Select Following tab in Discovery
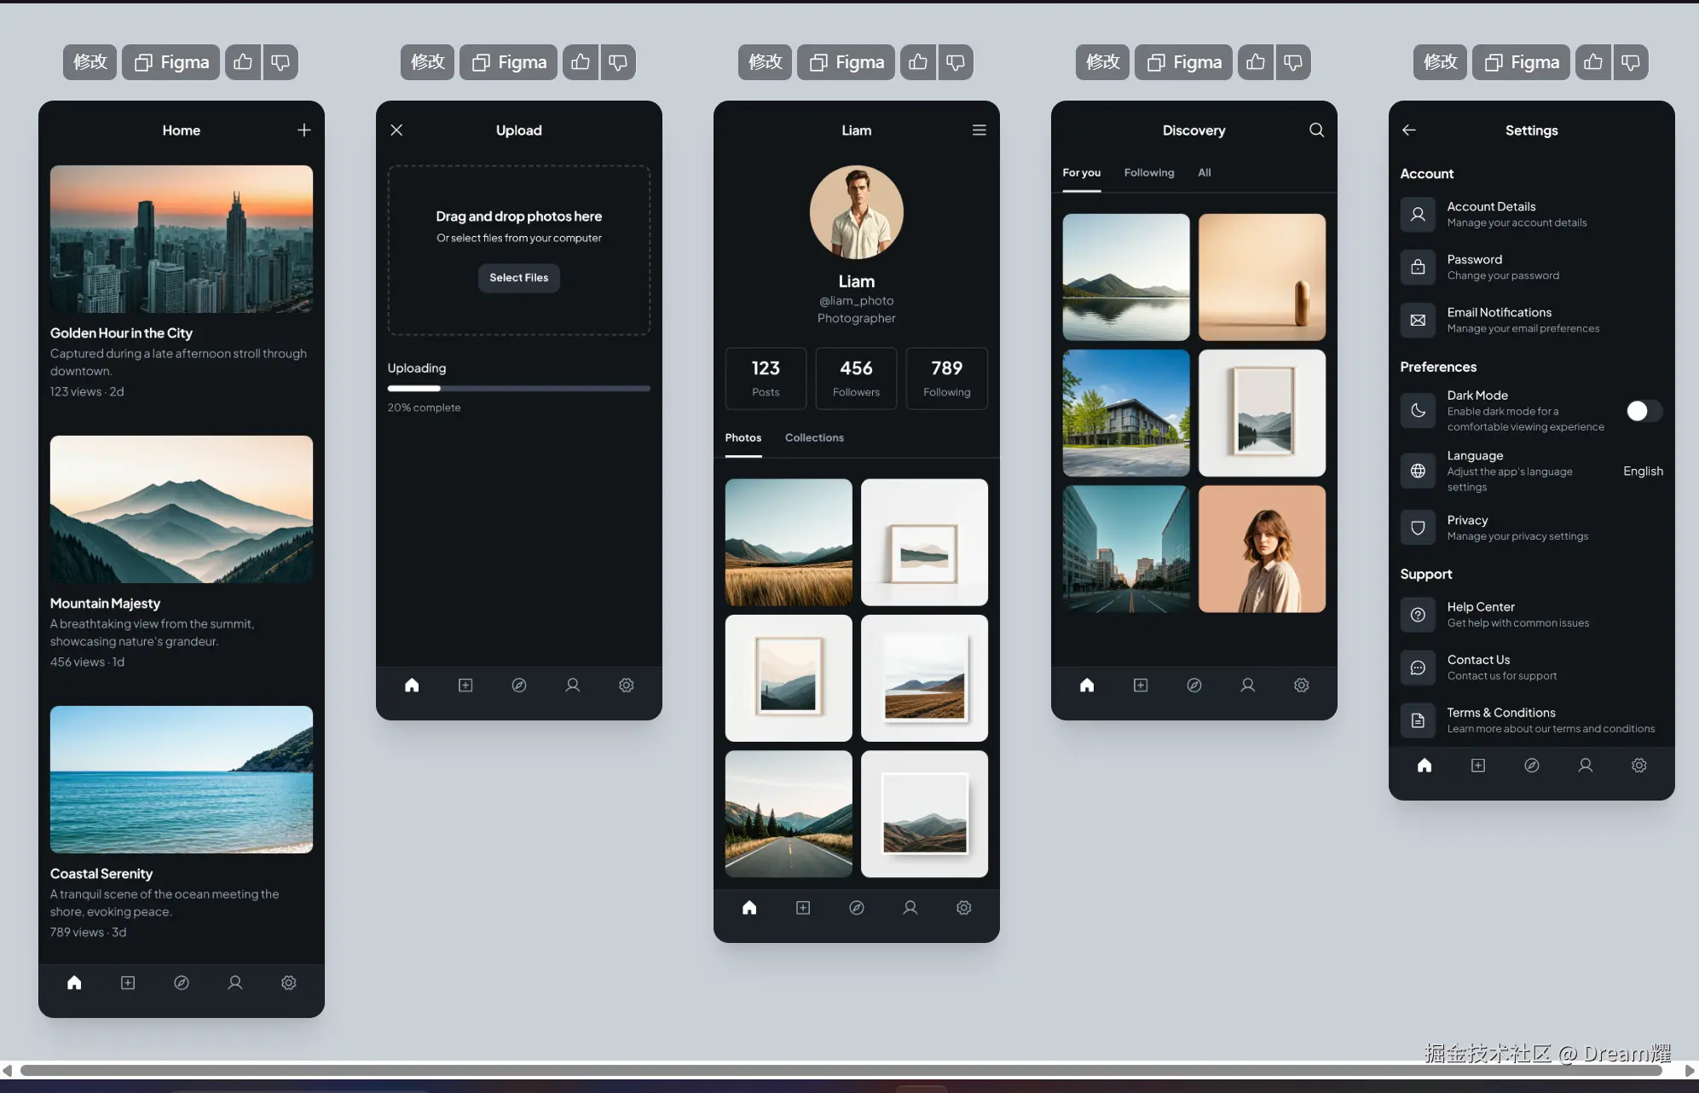 1149,172
